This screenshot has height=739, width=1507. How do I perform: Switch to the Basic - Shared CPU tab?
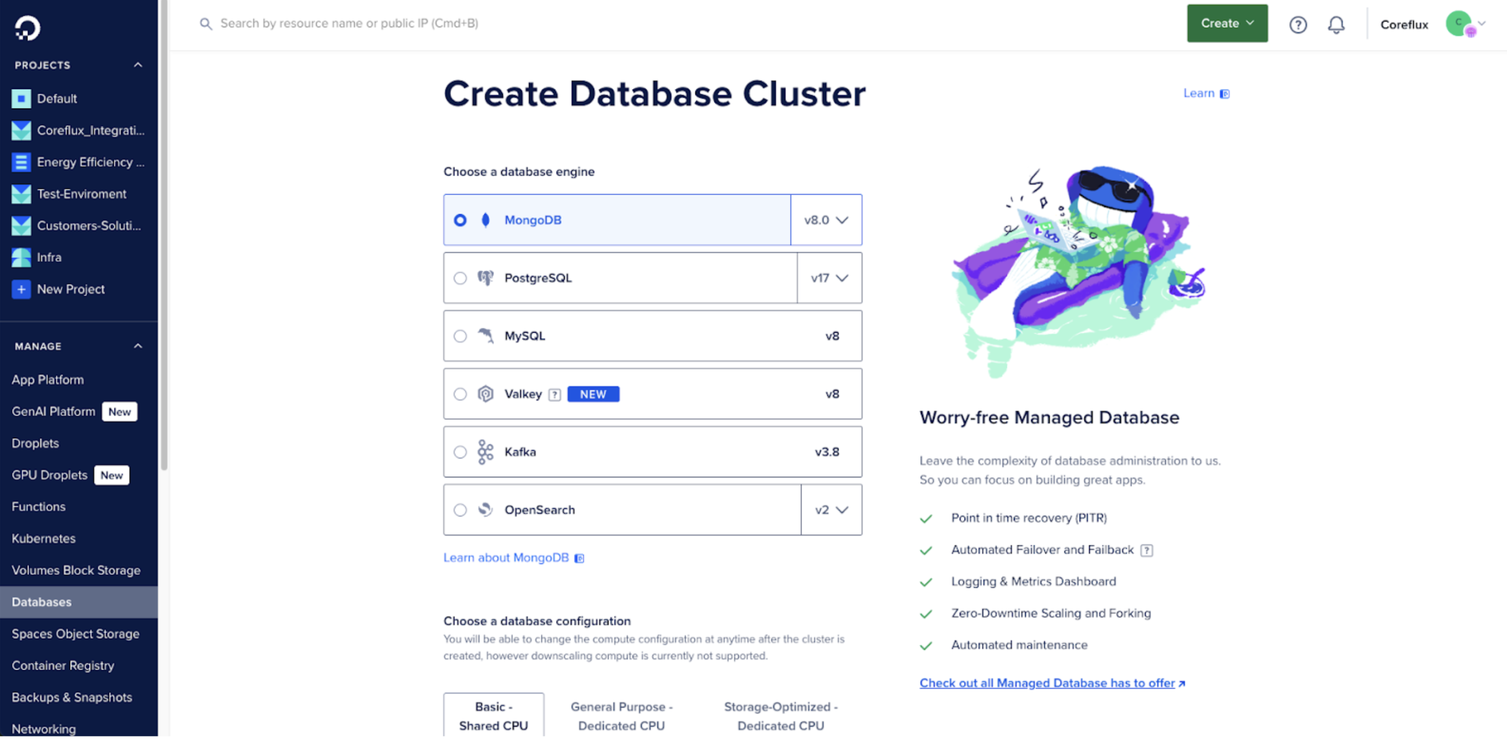pos(493,715)
